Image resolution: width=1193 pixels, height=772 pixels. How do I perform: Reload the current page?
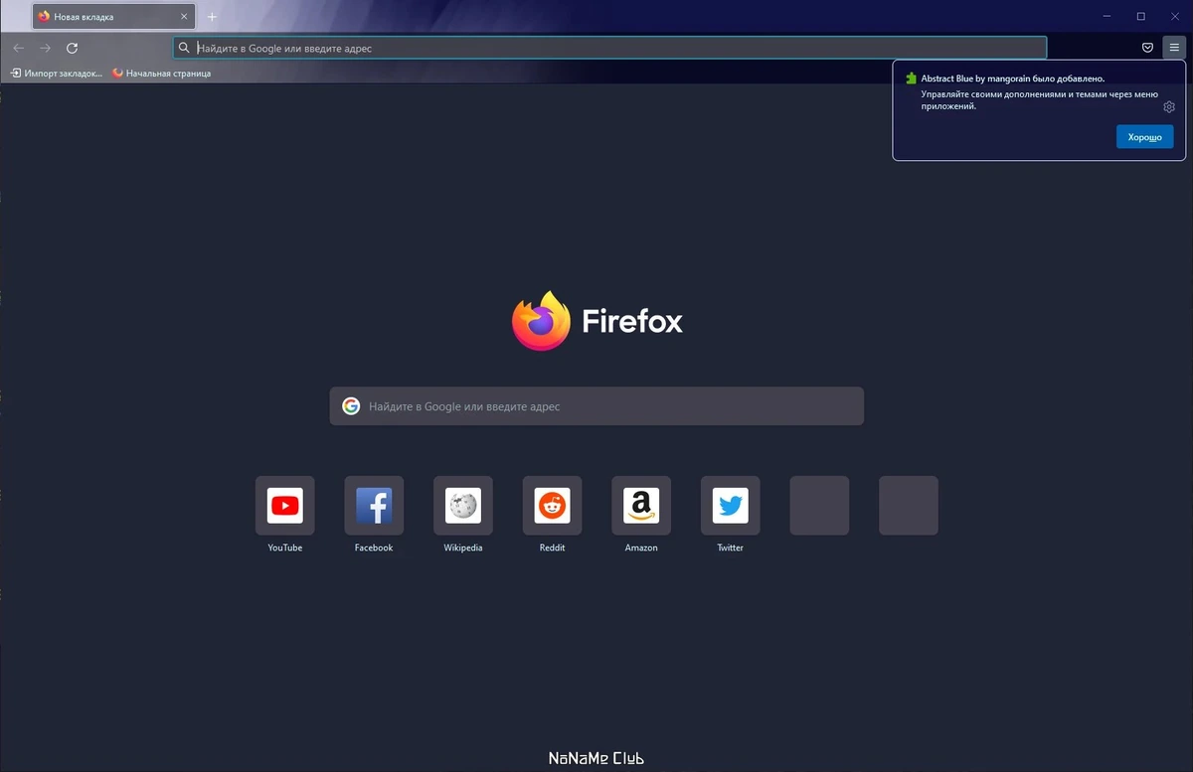pyautogui.click(x=72, y=48)
